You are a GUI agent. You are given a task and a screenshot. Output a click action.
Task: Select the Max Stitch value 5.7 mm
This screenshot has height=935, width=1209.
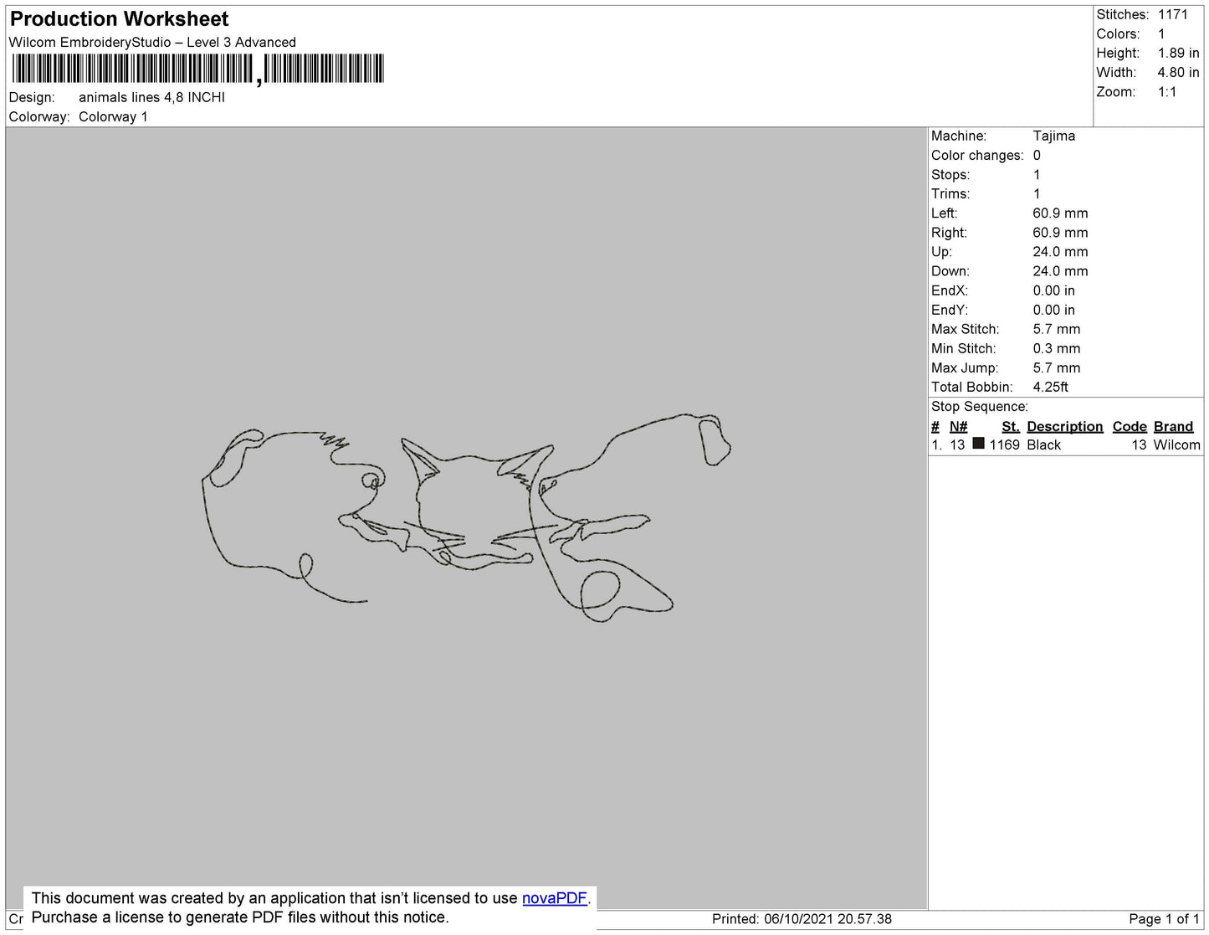click(x=1056, y=329)
